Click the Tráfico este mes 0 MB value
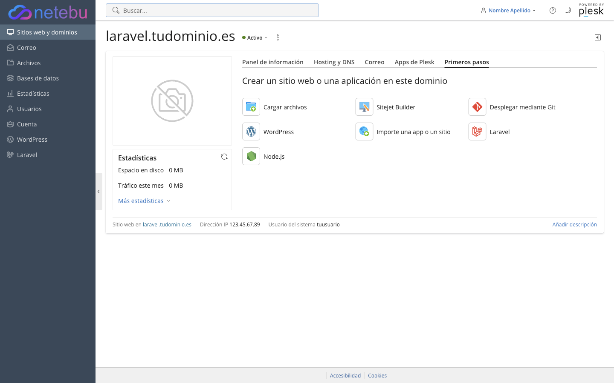Viewport: 614px width, 383px height. (x=176, y=186)
